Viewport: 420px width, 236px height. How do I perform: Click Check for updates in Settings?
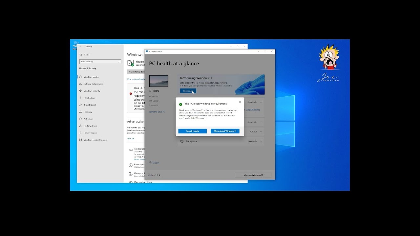[x=136, y=72]
